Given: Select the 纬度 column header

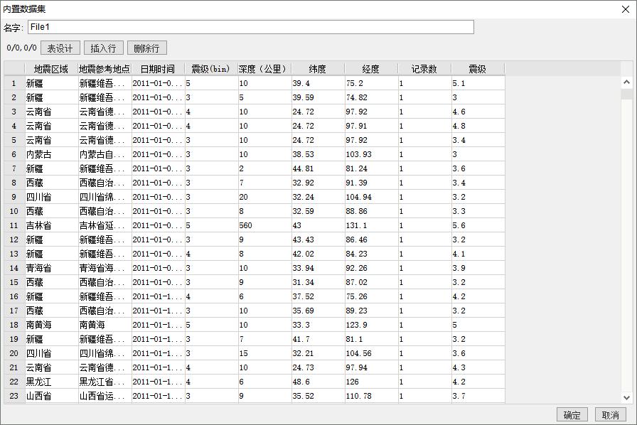Looking at the screenshot, I should coord(317,69).
